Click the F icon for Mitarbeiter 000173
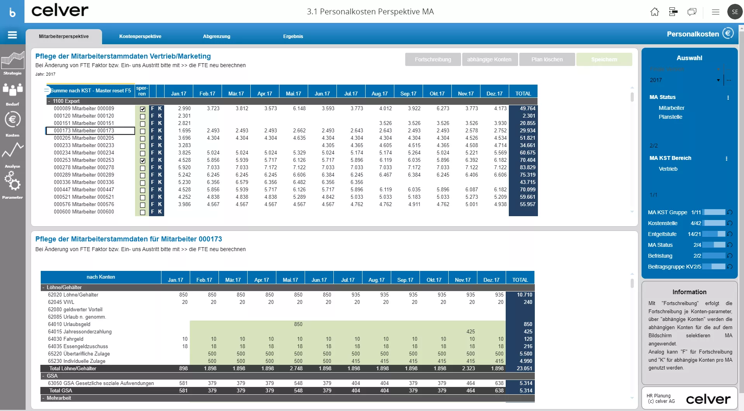744x411 pixels. click(153, 131)
